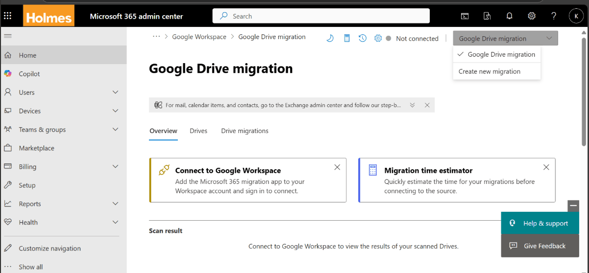Image resolution: width=589 pixels, height=273 pixels.
Task: Open the migration history clock icon
Action: (362, 38)
